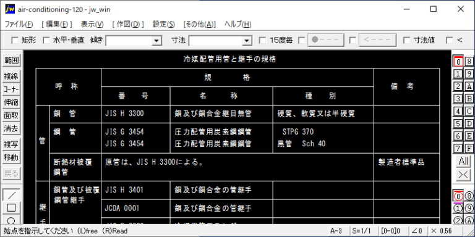Screen dimensions: 475x237
Task: Open the 表示(V) menu
Action: tap(92, 25)
